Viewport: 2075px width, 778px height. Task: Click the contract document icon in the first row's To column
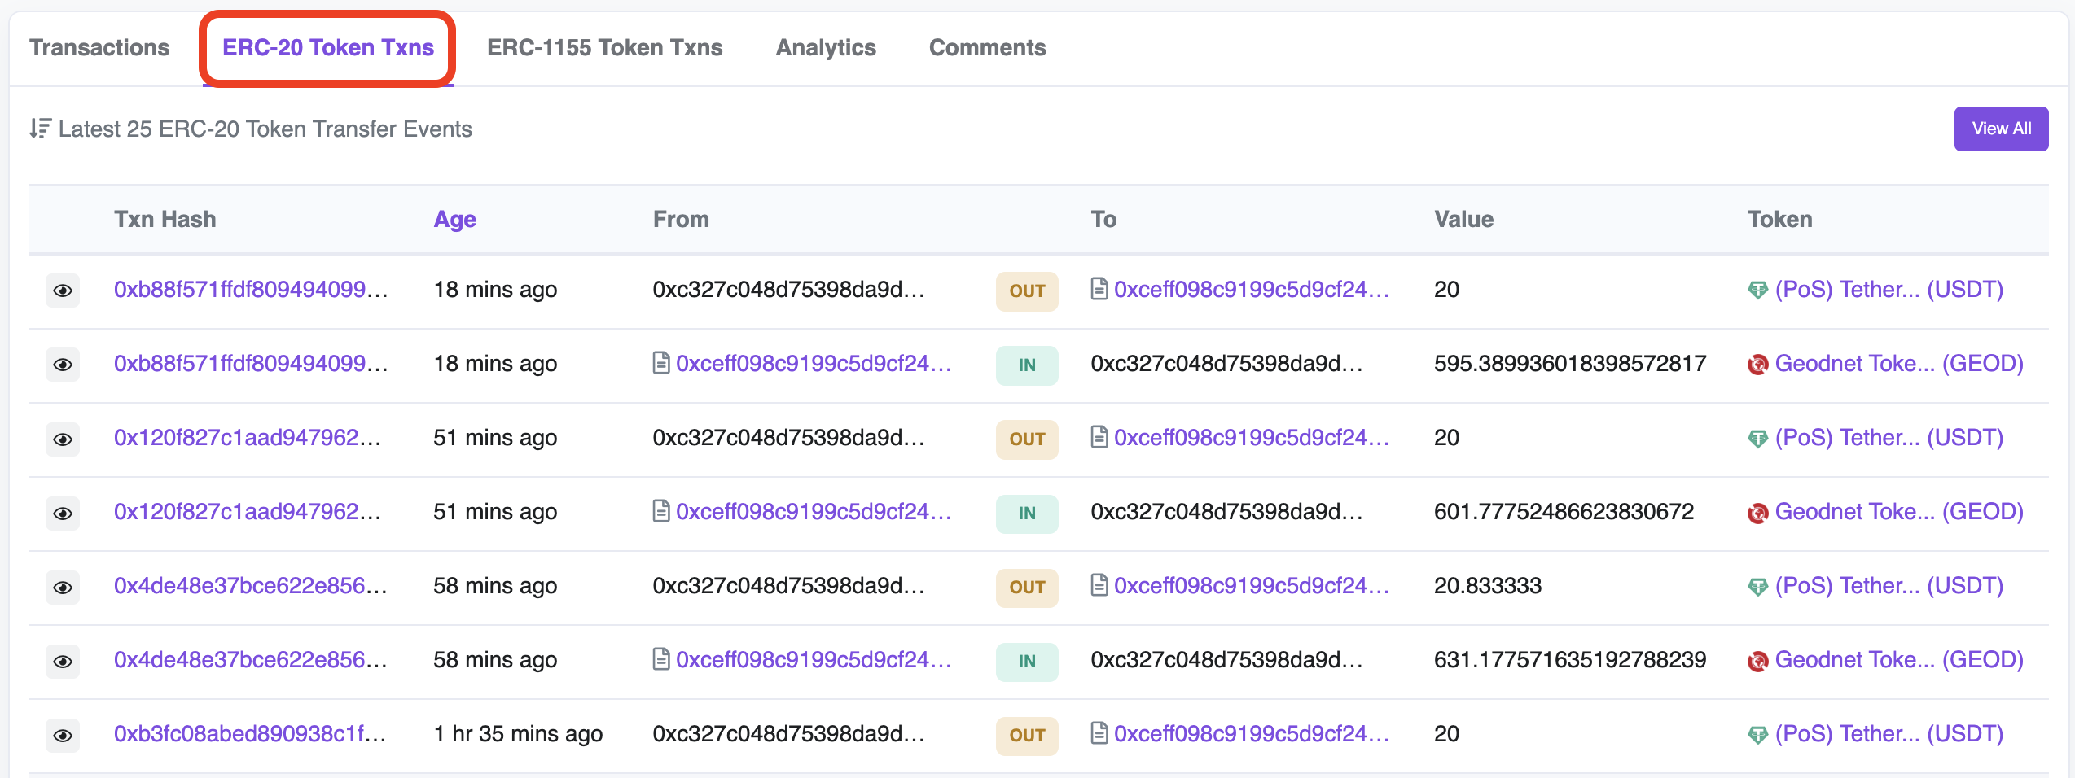coord(1099,289)
